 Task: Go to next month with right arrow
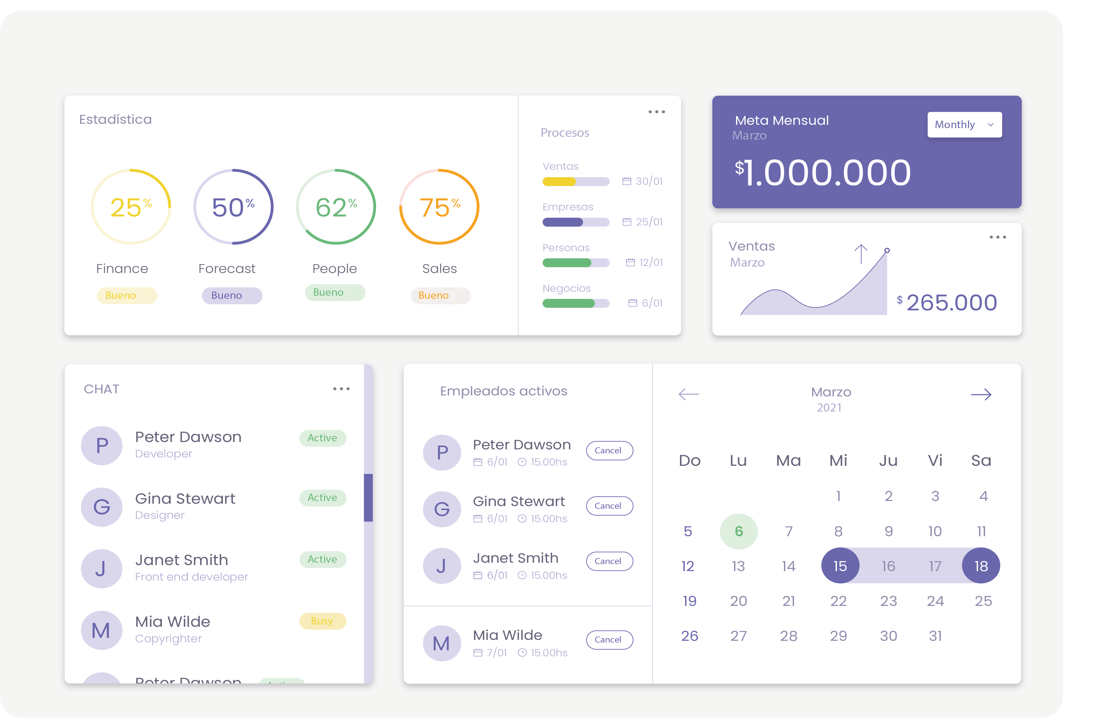pos(981,395)
